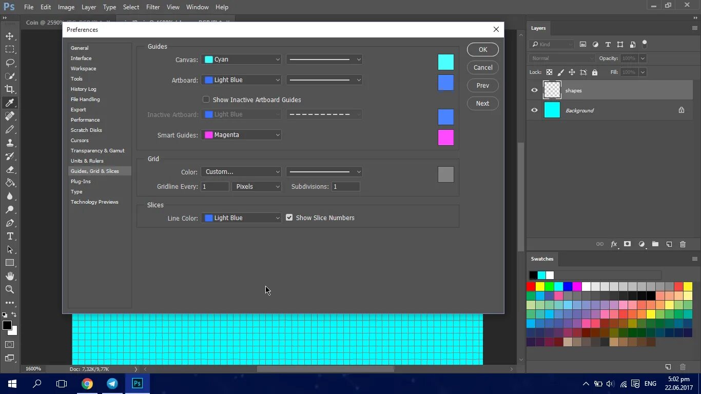Toggle lock transparent pixels
This screenshot has height=394, width=701.
(549, 72)
